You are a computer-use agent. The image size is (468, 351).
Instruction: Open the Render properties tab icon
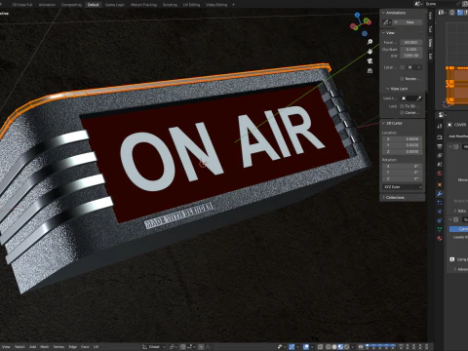440,137
